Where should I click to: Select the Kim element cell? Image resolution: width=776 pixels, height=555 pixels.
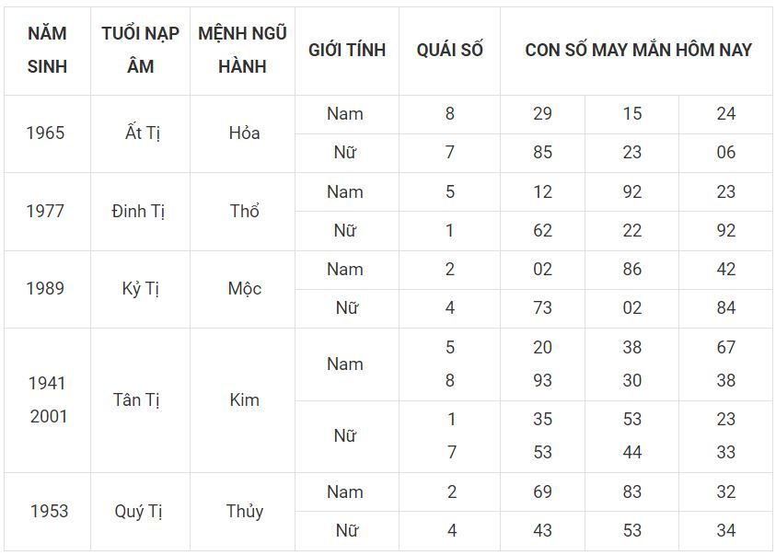[x=244, y=399]
